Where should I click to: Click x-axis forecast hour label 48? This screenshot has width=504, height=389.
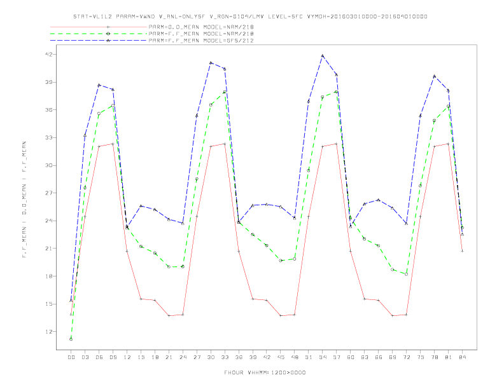[x=295, y=357]
